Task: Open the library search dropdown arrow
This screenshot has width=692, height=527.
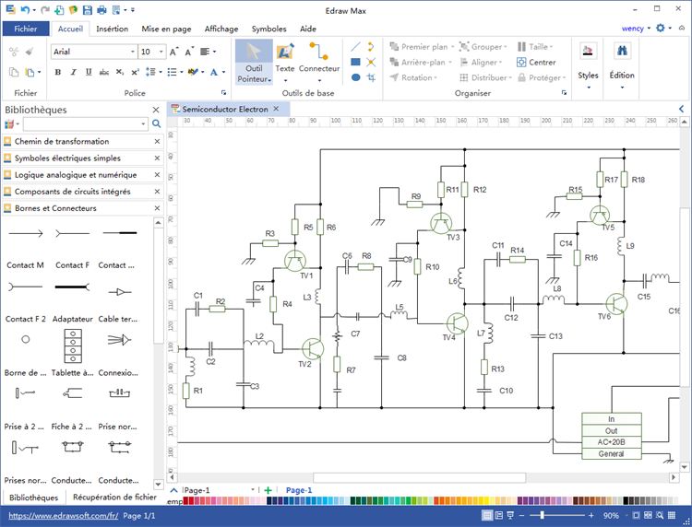Action: pyautogui.click(x=143, y=123)
